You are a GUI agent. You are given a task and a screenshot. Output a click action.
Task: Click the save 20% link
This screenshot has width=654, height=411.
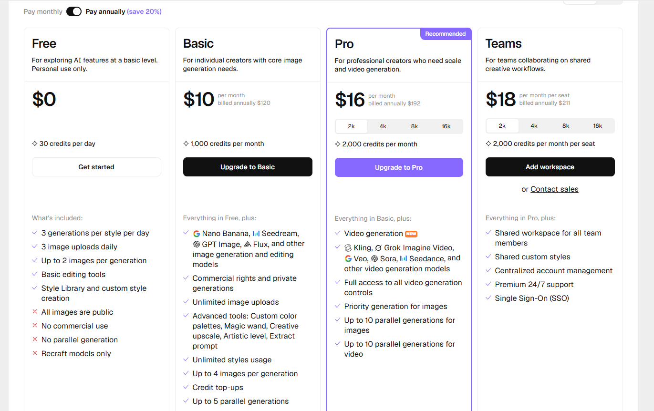pyautogui.click(x=144, y=11)
